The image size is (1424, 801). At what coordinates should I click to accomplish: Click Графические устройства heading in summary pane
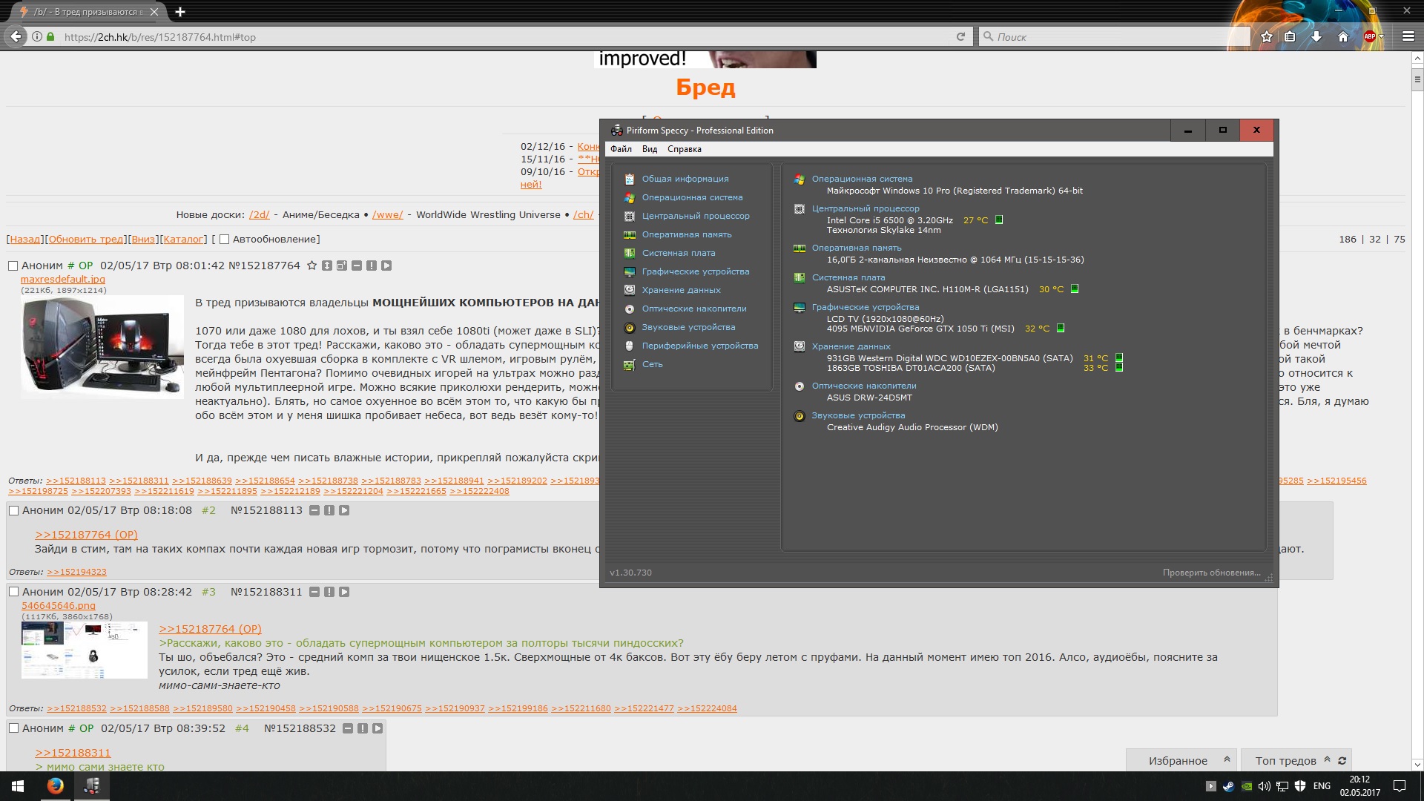click(865, 307)
